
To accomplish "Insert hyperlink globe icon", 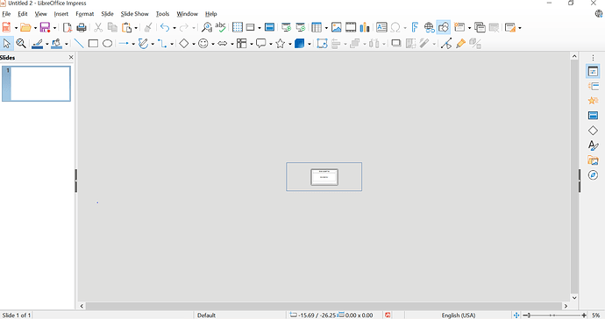I will click(429, 27).
